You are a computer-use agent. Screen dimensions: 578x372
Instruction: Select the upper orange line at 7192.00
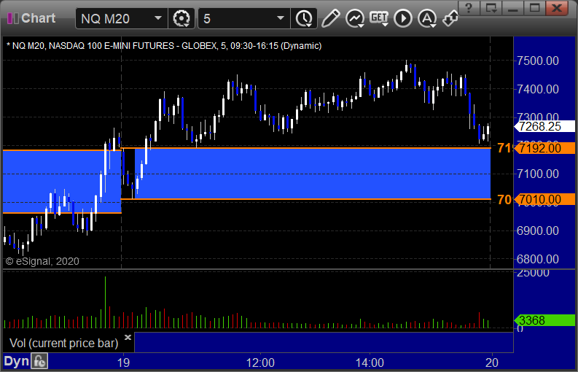[306, 148]
